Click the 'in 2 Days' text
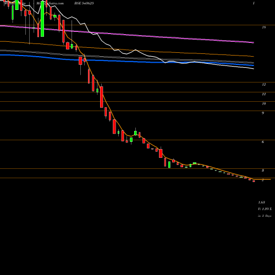The image size is (275, 275). tap(265, 216)
